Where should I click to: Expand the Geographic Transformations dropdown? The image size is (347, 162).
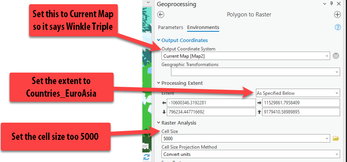[x=256, y=72]
